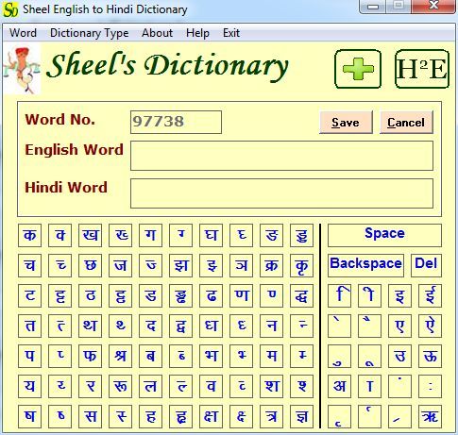
Task: Insert the letter थ from the keypad
Action: 90,326
